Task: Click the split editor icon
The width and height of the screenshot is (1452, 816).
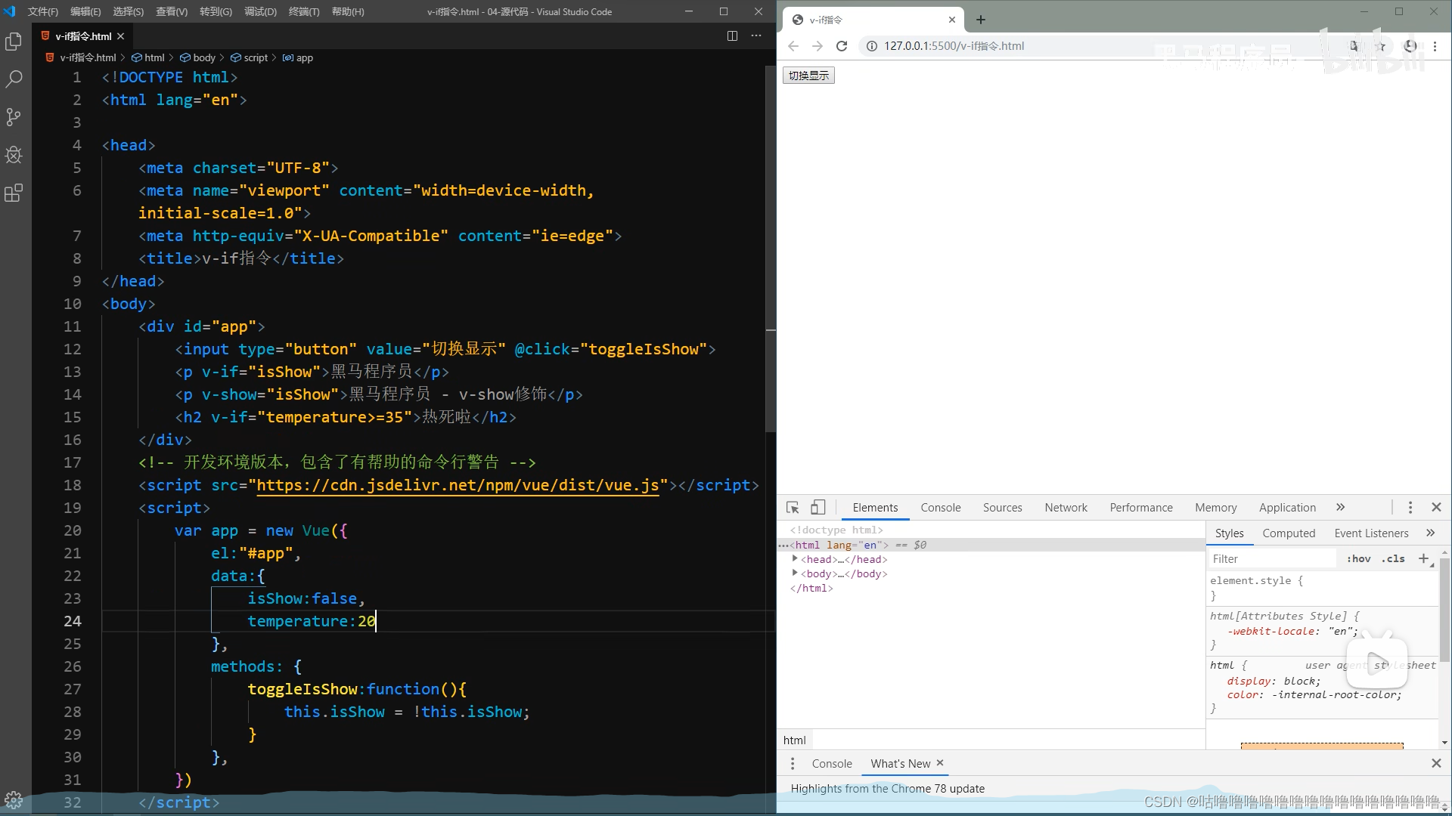Action: pos(732,36)
